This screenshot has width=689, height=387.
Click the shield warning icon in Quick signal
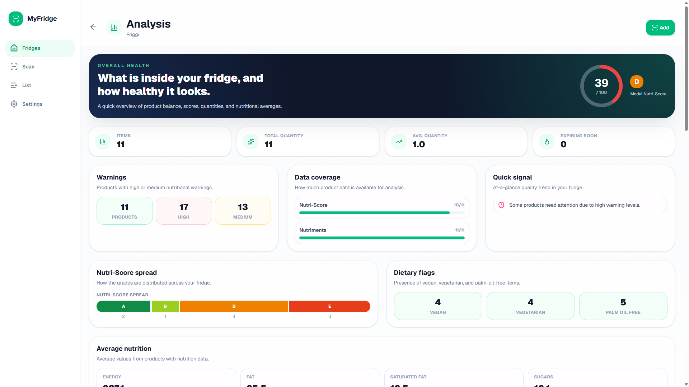coord(501,205)
